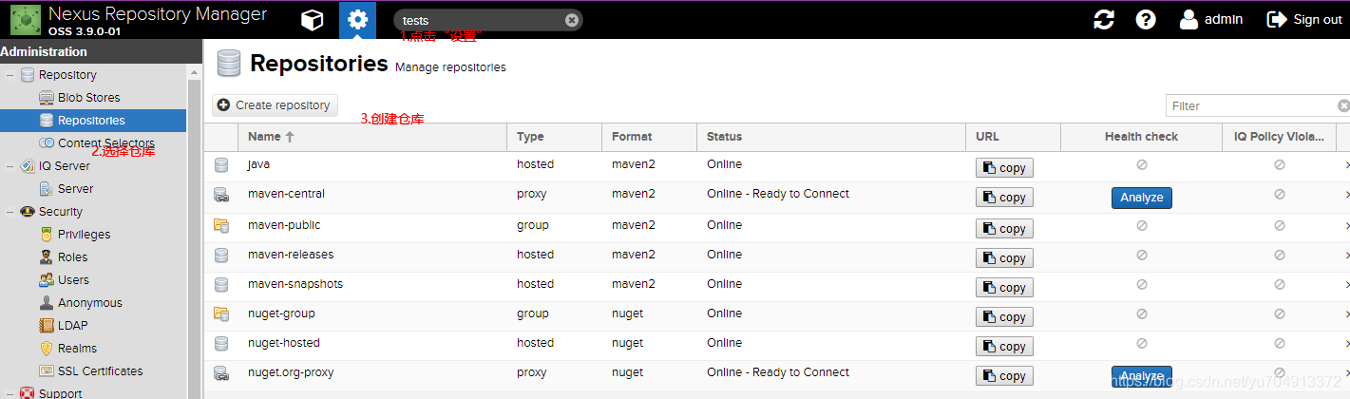Image resolution: width=1350 pixels, height=399 pixels.
Task: Open Users in Security
Action: pyautogui.click(x=73, y=280)
